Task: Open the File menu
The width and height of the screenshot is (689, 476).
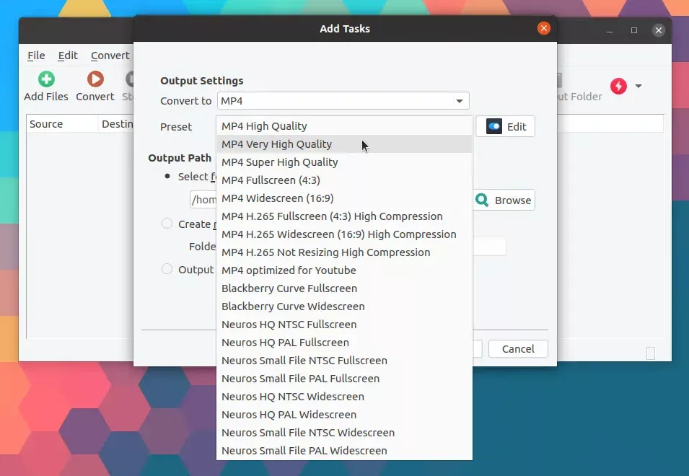Action: (36, 56)
